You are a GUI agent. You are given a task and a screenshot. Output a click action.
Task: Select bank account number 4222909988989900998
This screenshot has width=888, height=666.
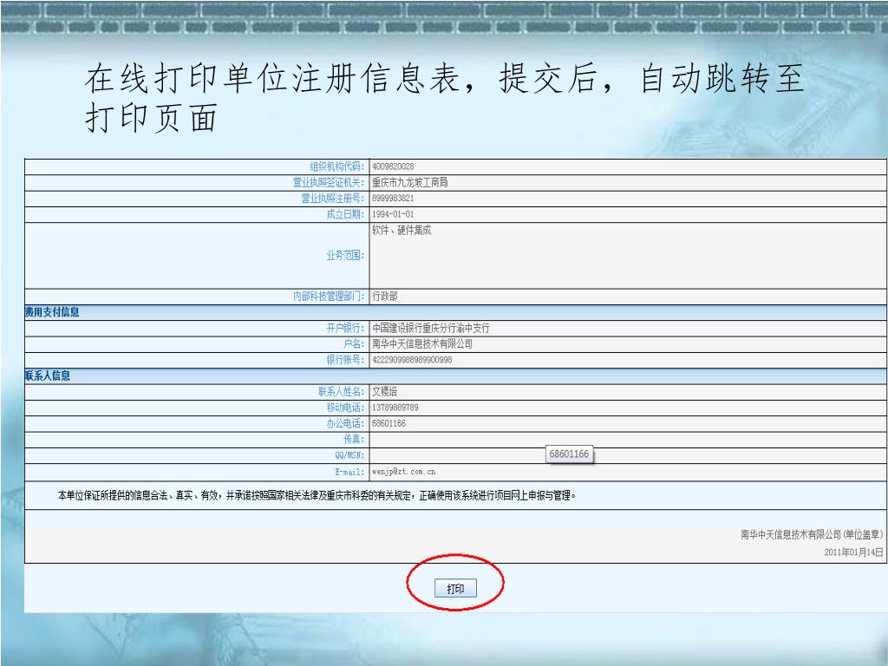coord(412,360)
